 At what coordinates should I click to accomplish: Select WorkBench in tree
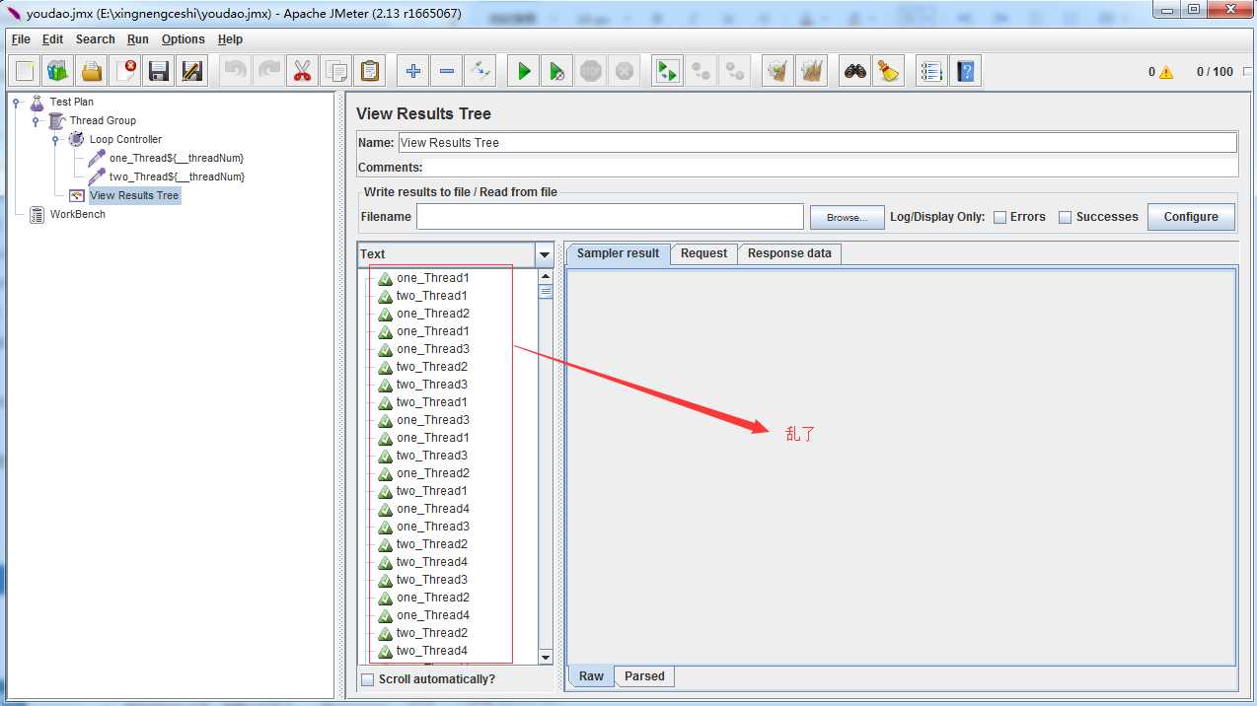[x=77, y=214]
